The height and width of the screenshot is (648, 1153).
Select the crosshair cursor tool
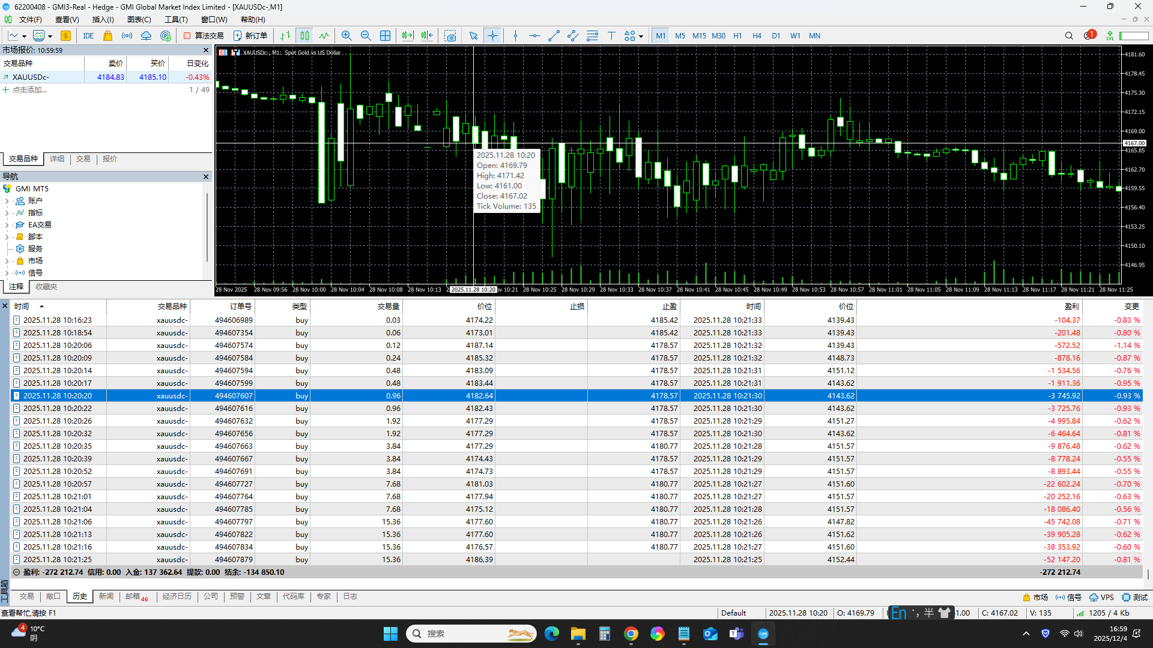[492, 36]
